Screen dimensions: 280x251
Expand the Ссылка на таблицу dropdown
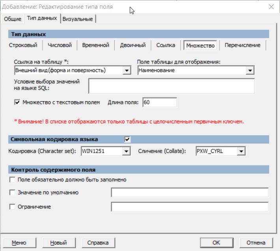pos(127,71)
